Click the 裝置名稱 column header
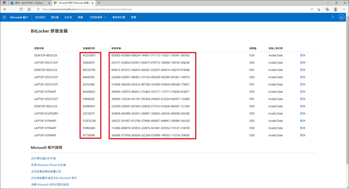This screenshot has height=189, width=349. point(39,48)
